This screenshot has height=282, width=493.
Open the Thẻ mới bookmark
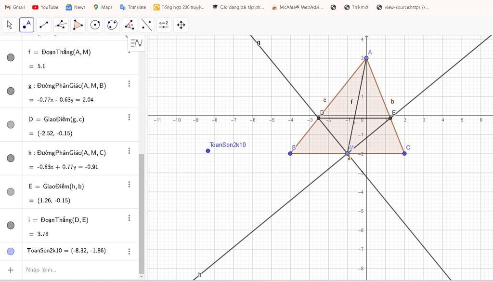click(356, 7)
